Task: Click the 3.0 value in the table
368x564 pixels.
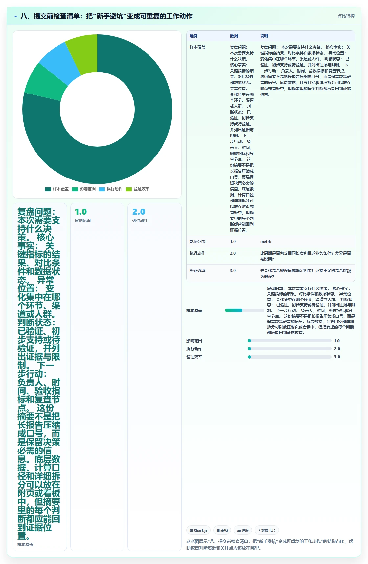Action: tap(233, 271)
